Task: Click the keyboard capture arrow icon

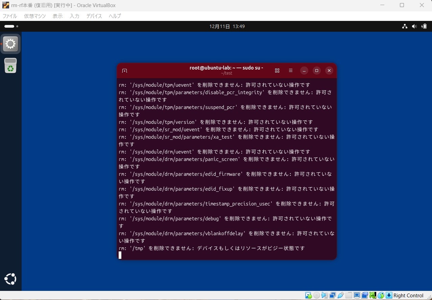Action: point(389,295)
